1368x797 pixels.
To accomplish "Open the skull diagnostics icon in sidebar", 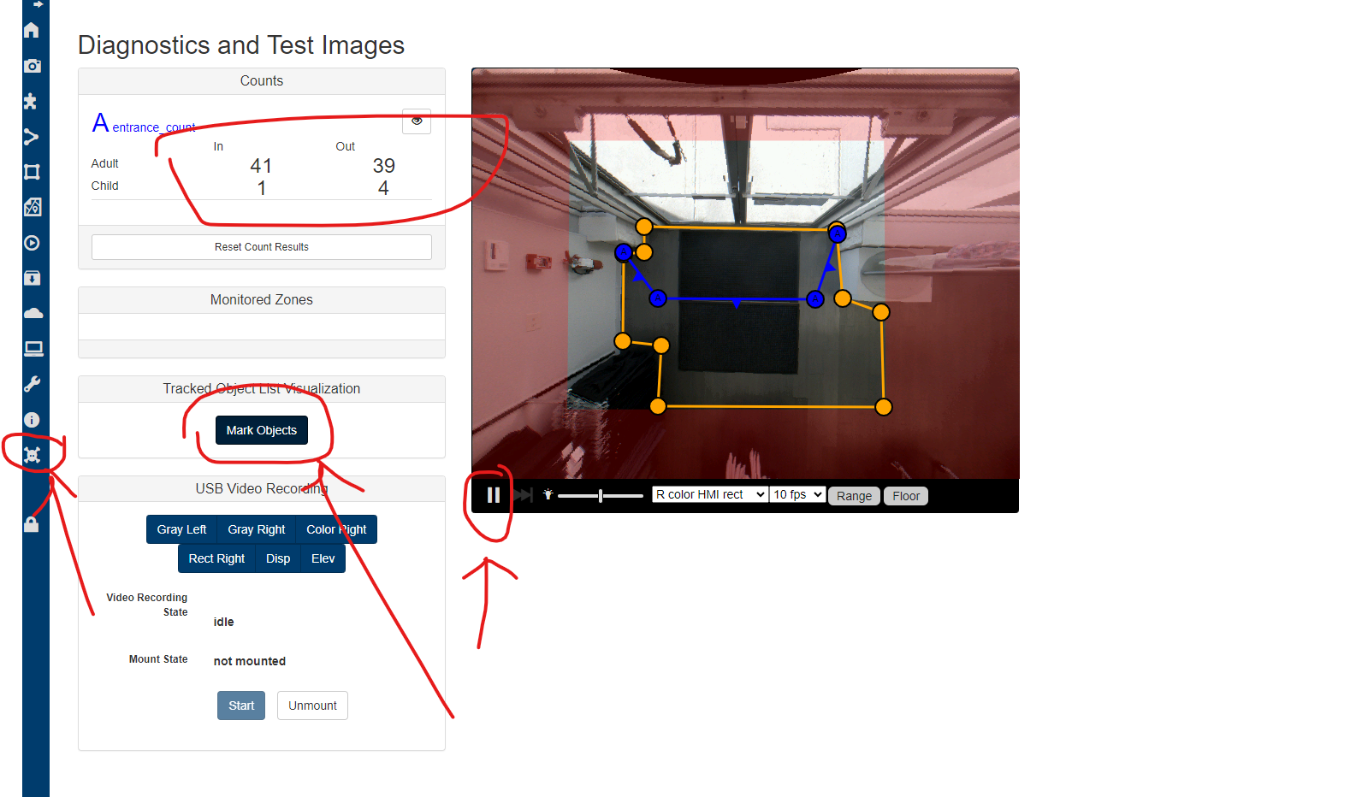I will pos(32,455).
